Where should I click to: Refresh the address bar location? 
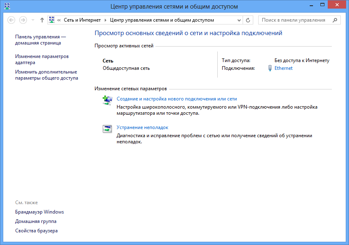point(248,20)
